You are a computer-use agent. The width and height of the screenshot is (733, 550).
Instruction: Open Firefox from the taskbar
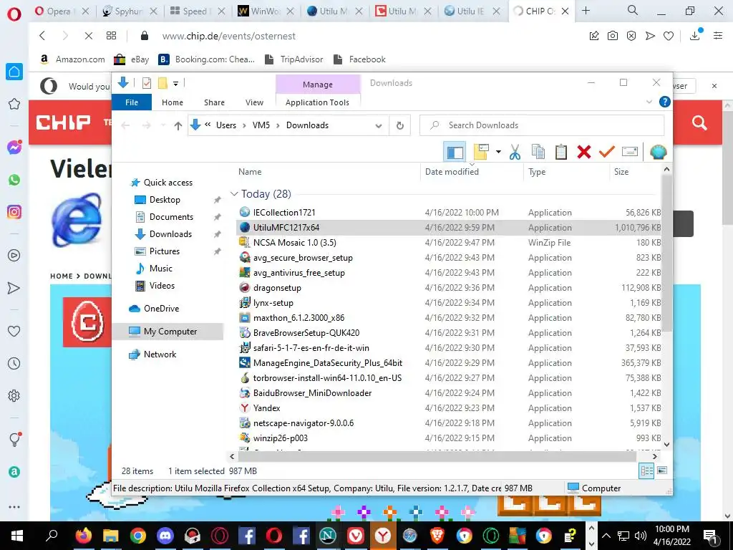[x=84, y=536]
